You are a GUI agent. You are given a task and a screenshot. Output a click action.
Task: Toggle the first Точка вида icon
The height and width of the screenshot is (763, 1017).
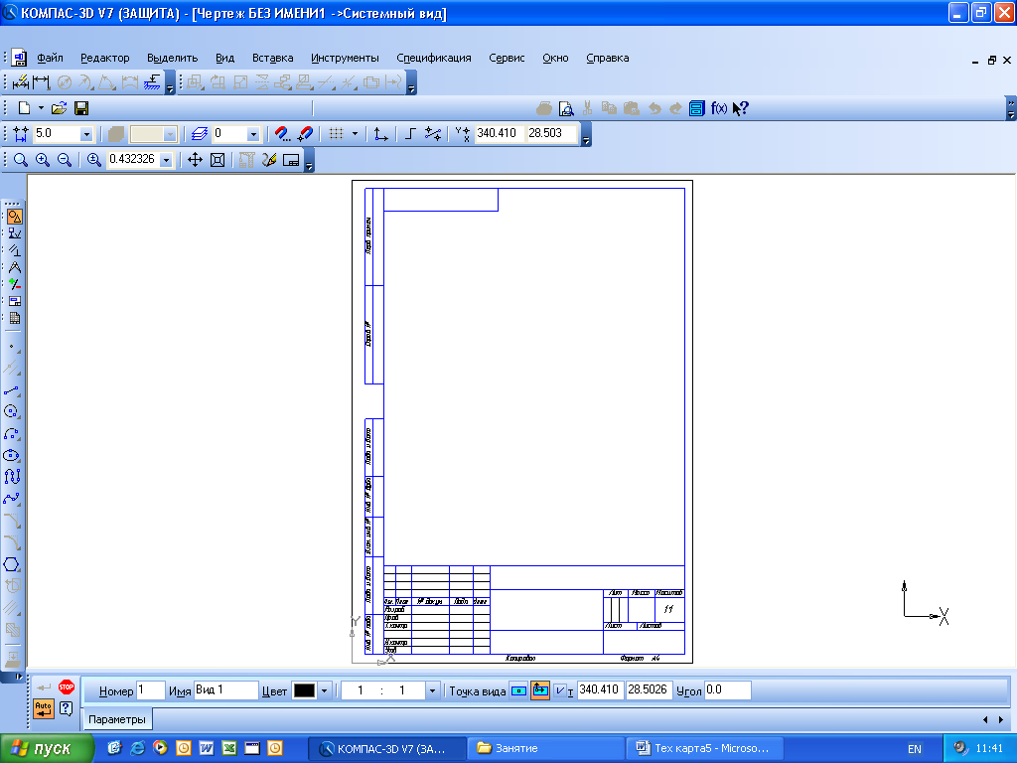518,690
